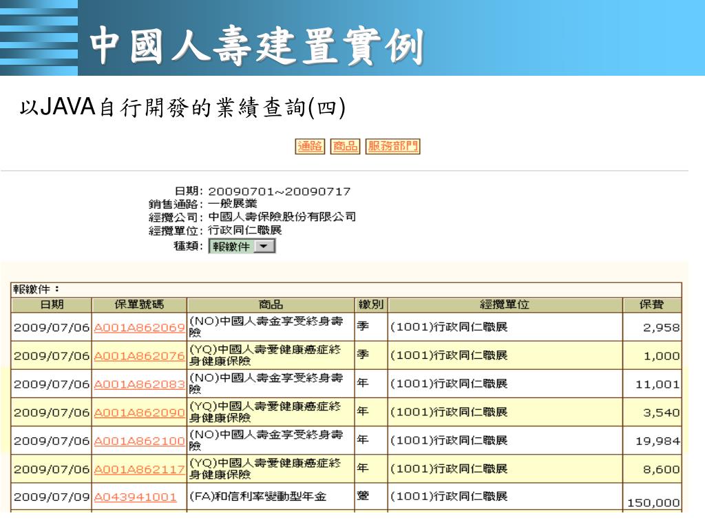This screenshot has height=529, width=705.
Task: Click the subtitle 以JAVA自行開發的業績查詢(四)
Action: pyautogui.click(x=182, y=107)
